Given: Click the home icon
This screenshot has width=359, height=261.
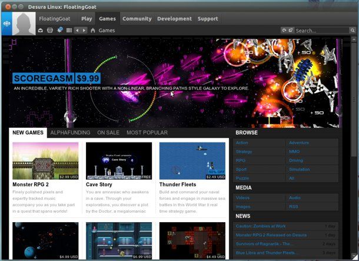Looking at the screenshot, I should pos(93,30).
